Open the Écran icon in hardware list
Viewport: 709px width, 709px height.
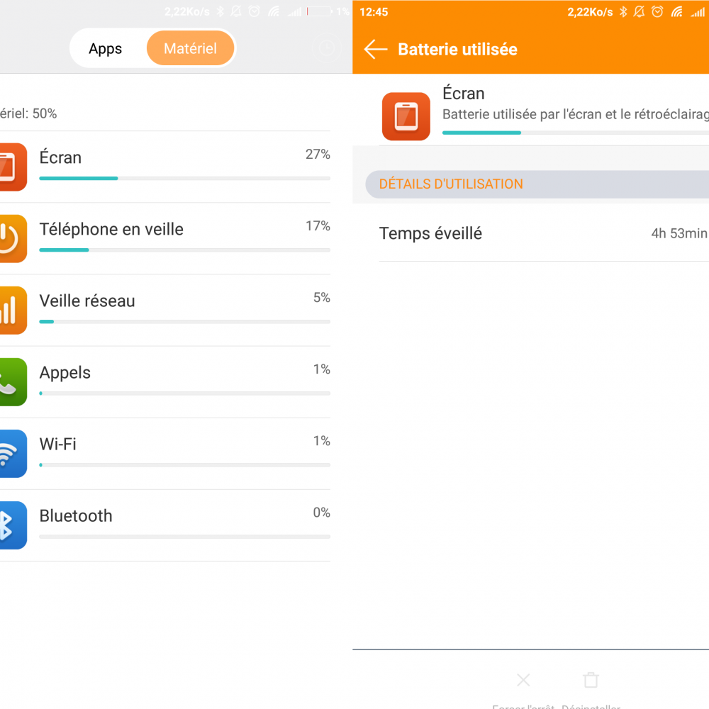coord(13,167)
